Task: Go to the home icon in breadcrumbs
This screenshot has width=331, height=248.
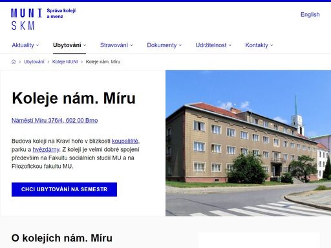Action: click(14, 62)
